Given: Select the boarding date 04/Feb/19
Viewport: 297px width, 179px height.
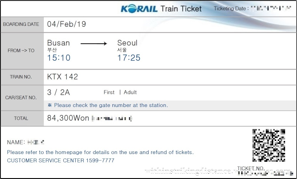Looking at the screenshot, I should [67, 24].
